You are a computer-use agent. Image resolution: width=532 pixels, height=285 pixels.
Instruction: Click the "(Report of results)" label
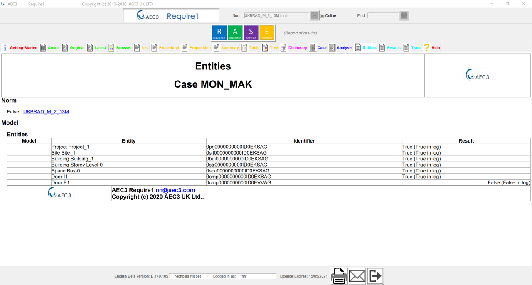click(x=300, y=33)
